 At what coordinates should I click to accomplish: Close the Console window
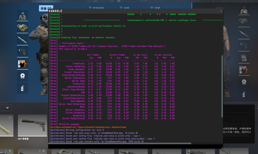[x=221, y=11]
